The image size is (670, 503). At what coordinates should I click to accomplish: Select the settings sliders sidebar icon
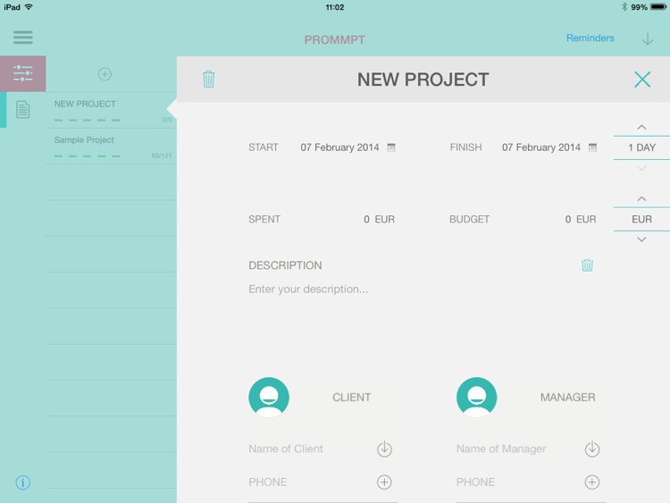22,73
